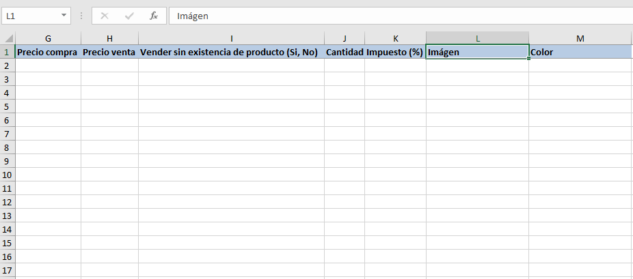The image size is (633, 279).
Task: Select the Cantidad header cell
Action: pyautogui.click(x=345, y=52)
